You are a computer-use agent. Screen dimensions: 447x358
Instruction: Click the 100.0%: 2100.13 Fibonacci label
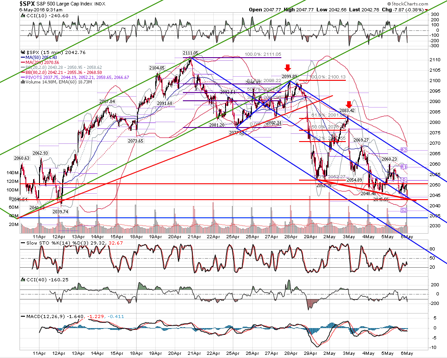pos(327,77)
